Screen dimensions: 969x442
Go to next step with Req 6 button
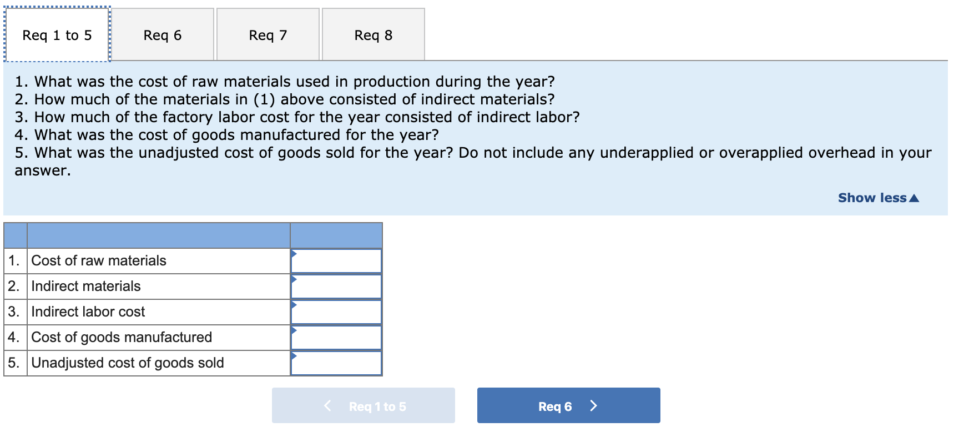569,405
